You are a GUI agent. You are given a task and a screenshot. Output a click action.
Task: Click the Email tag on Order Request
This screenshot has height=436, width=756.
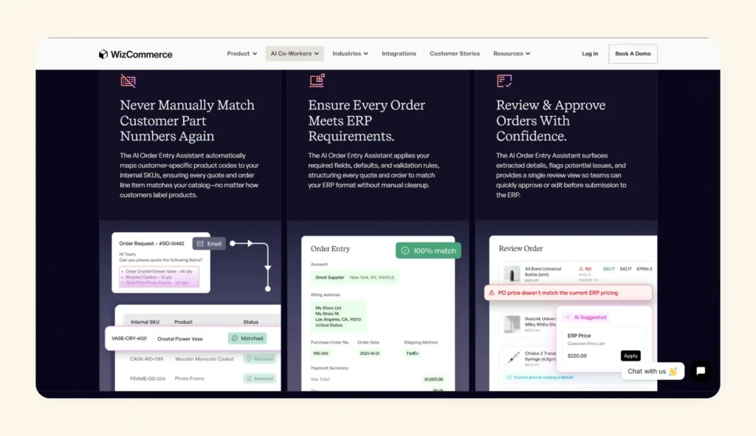click(x=209, y=243)
